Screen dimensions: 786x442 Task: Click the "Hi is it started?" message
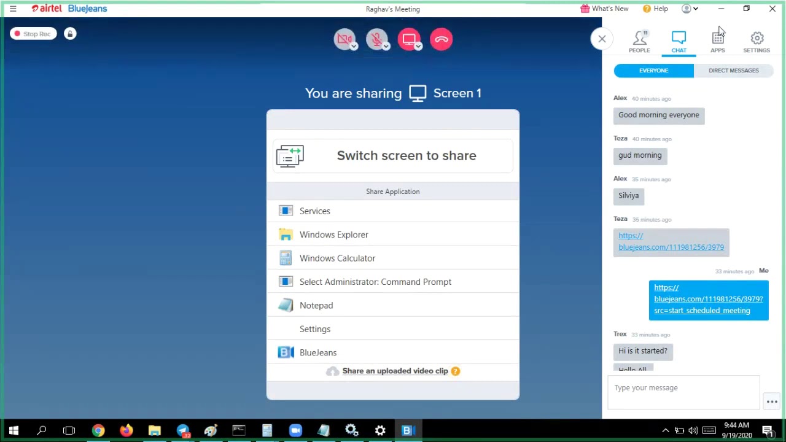pyautogui.click(x=643, y=351)
